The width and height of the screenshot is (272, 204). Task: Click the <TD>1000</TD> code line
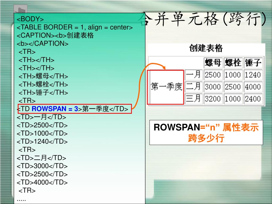[42, 133]
